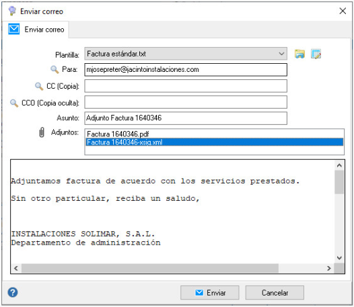Click the edit template icon
This screenshot has height=307, width=354.
[316, 54]
